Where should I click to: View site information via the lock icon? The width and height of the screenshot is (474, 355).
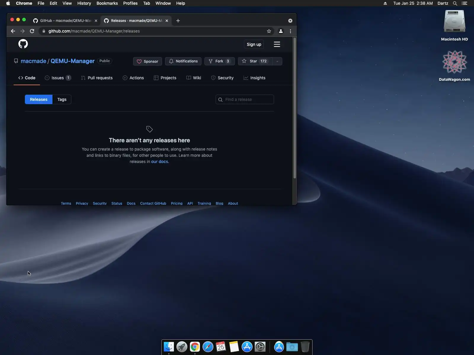click(44, 31)
